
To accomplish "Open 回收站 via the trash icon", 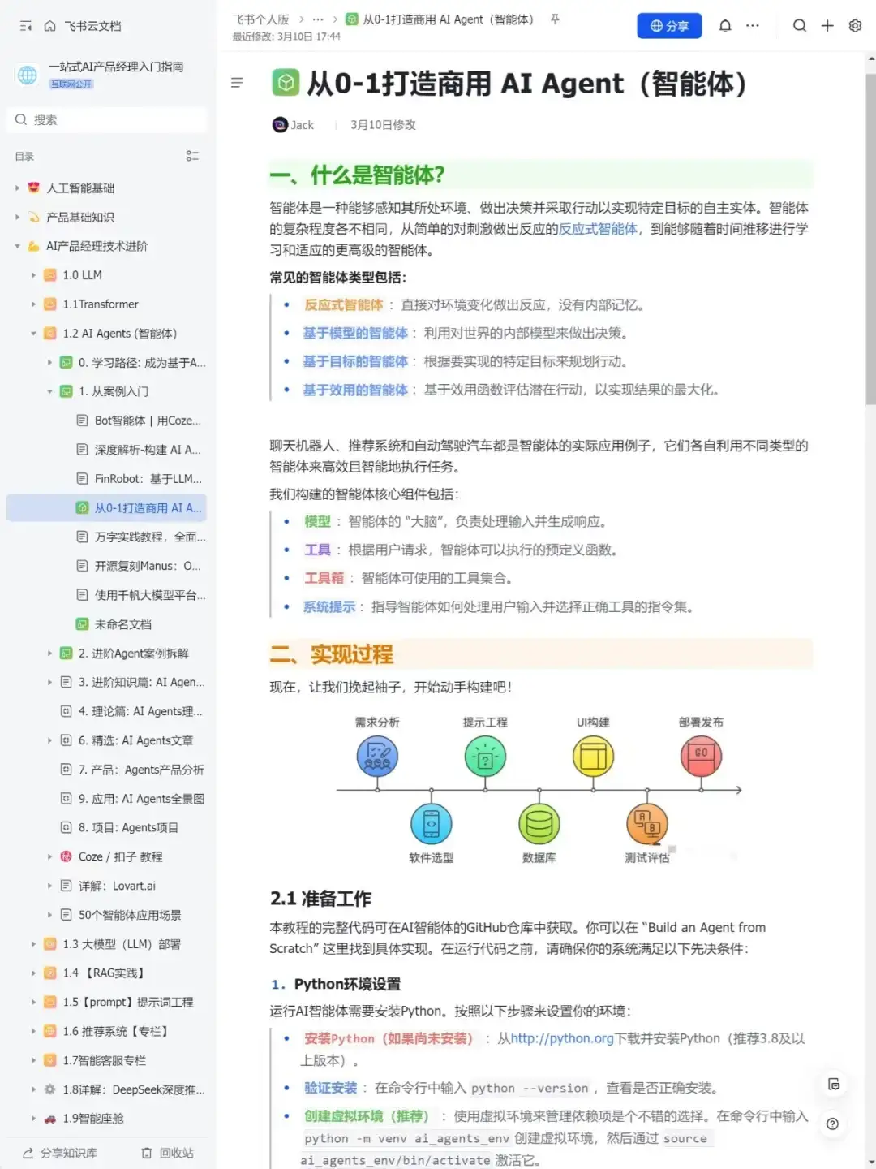I will pyautogui.click(x=147, y=1152).
